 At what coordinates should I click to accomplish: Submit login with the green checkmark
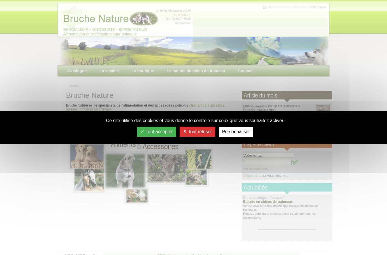(x=295, y=162)
